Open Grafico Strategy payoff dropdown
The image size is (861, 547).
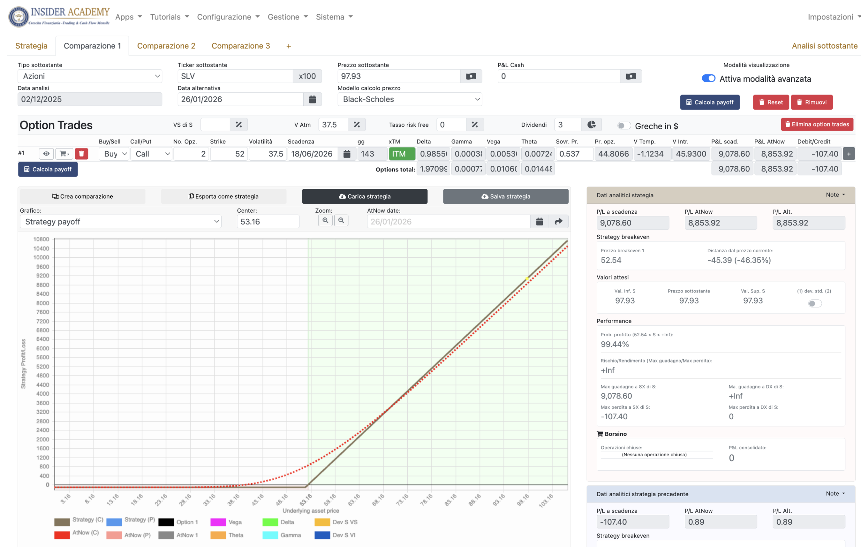120,221
